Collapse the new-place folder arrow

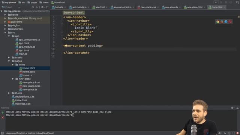[x=13, y=79]
